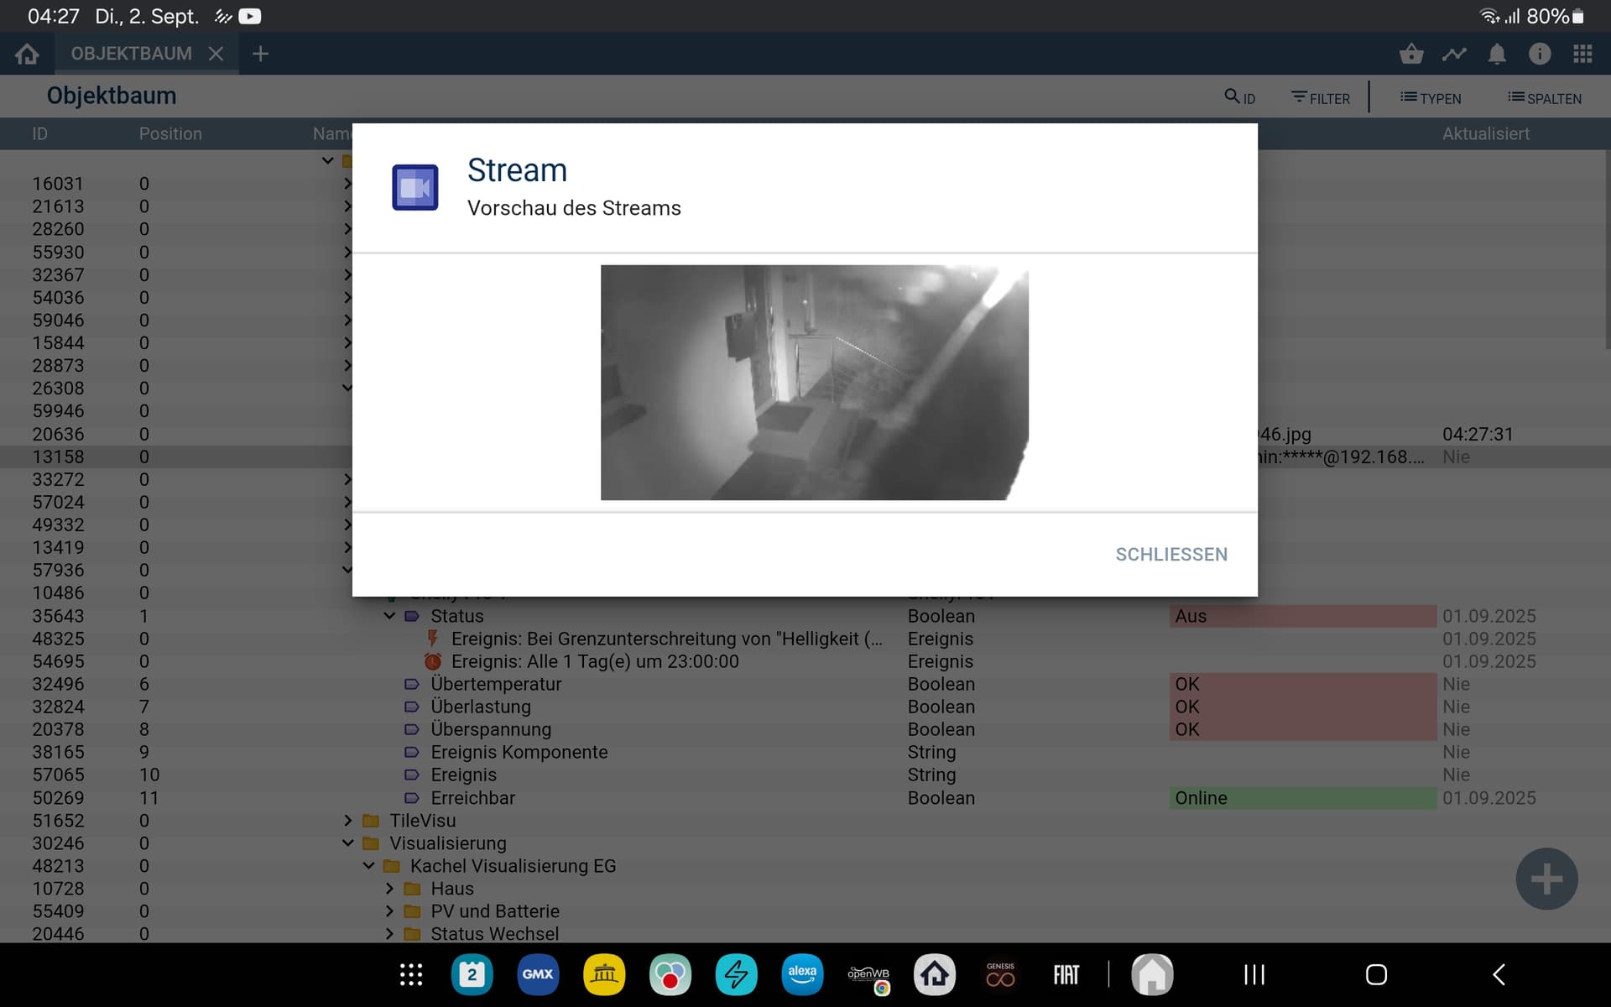The image size is (1611, 1007).
Task: Open the shopping basket icon
Action: (1411, 55)
